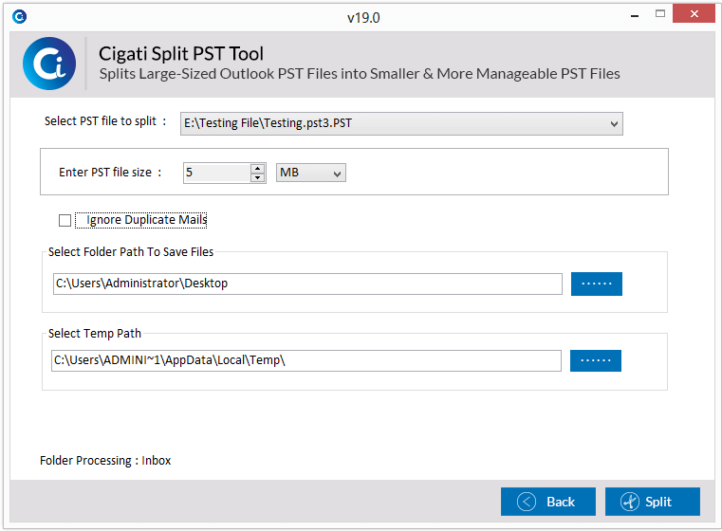
Task: Go back using the Back button
Action: pyautogui.click(x=548, y=502)
